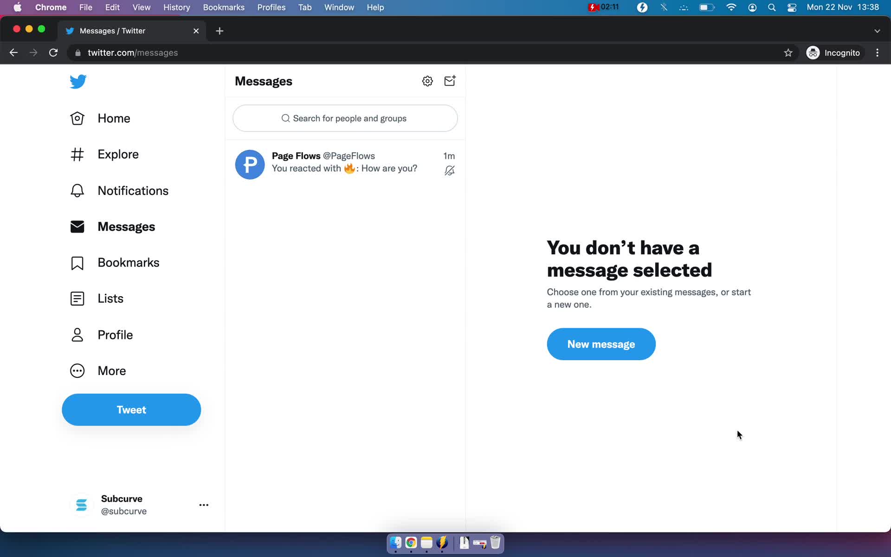Viewport: 891px width, 557px height.
Task: Click the date and time display
Action: (843, 7)
